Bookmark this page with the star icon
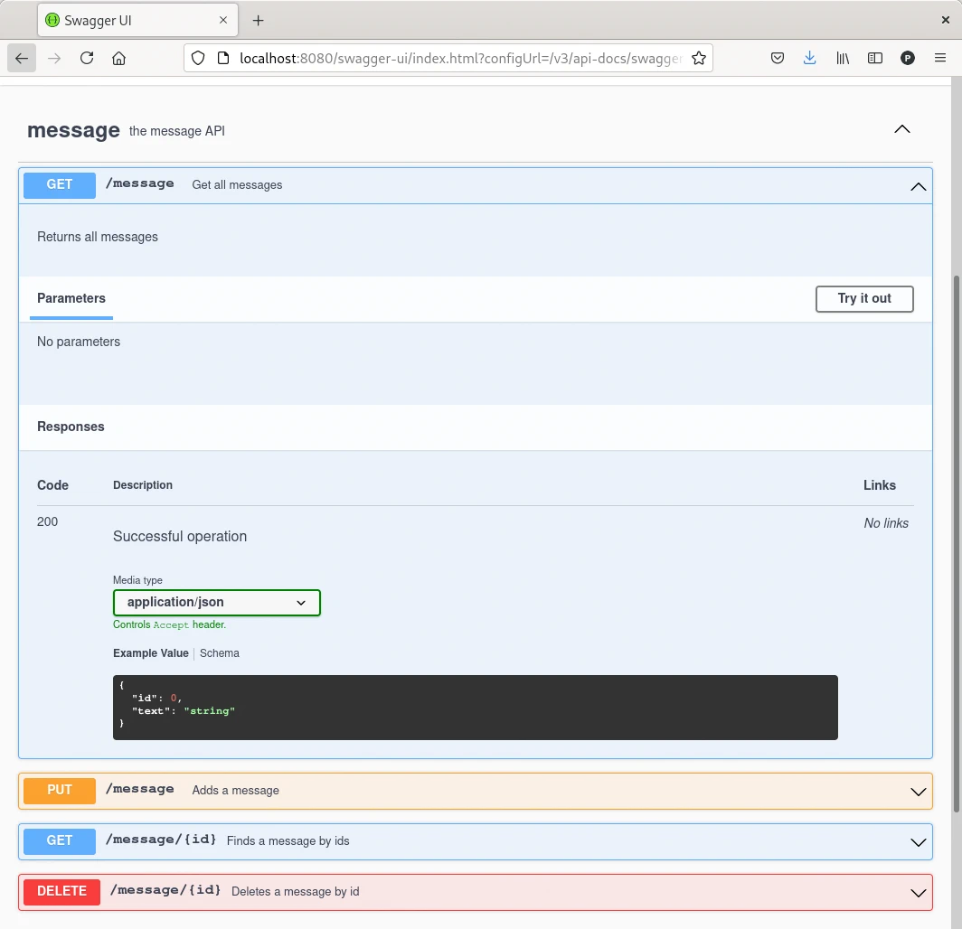Viewport: 962px width, 929px height. 698,58
